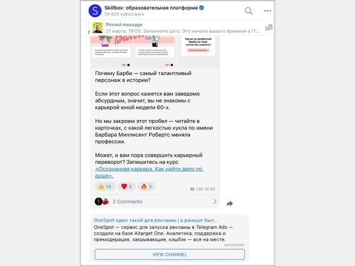Click the pinned message thumbnail image
Image resolution: width=355 pixels, height=266 pixels.
(x=98, y=28)
